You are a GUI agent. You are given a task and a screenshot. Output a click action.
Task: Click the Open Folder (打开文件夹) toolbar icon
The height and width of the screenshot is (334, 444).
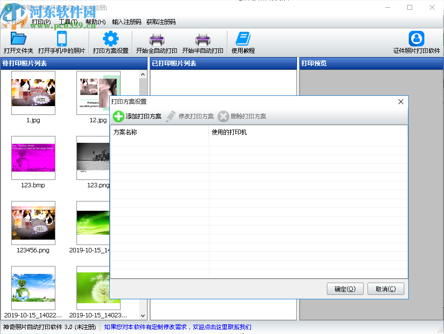(x=19, y=39)
